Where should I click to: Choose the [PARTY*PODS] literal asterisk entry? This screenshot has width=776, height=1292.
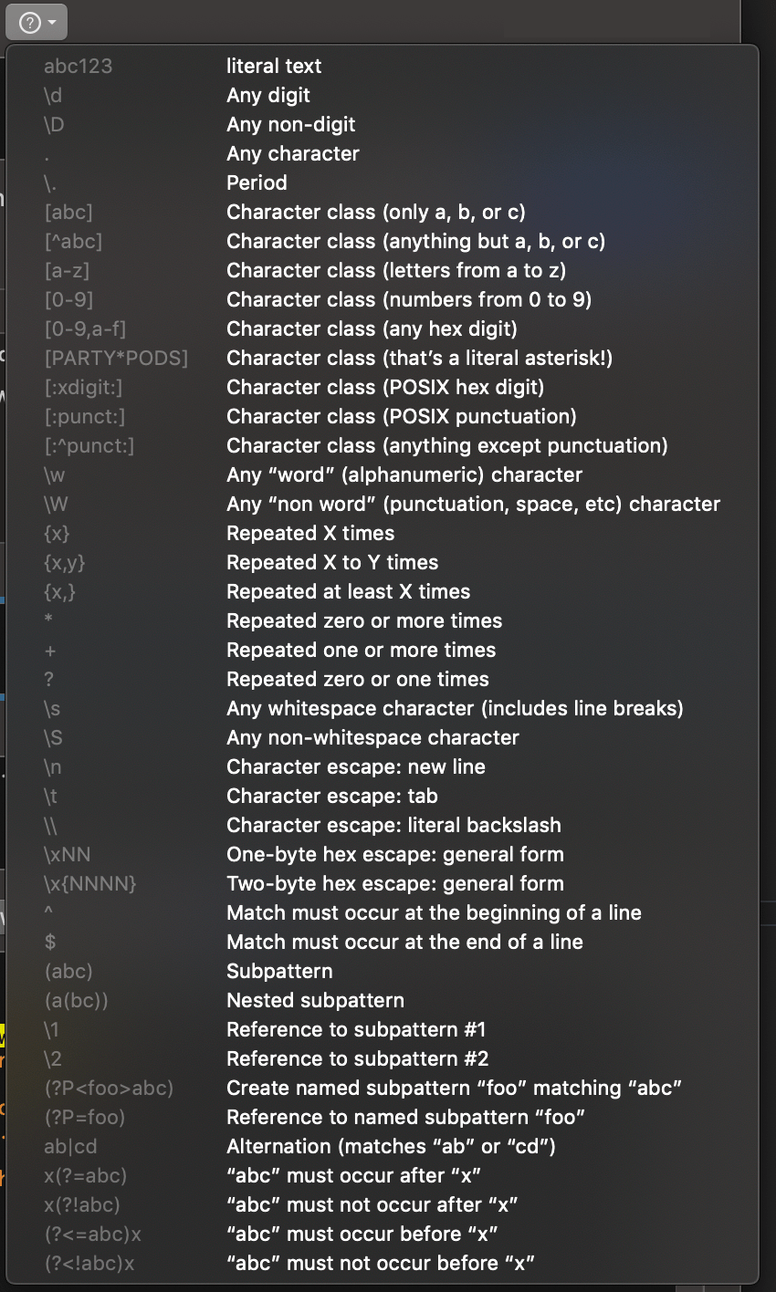[x=419, y=358]
